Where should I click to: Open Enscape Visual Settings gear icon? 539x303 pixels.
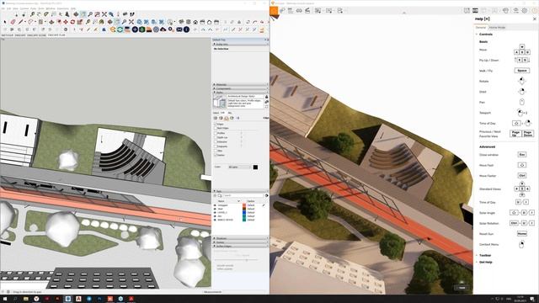[525, 11]
